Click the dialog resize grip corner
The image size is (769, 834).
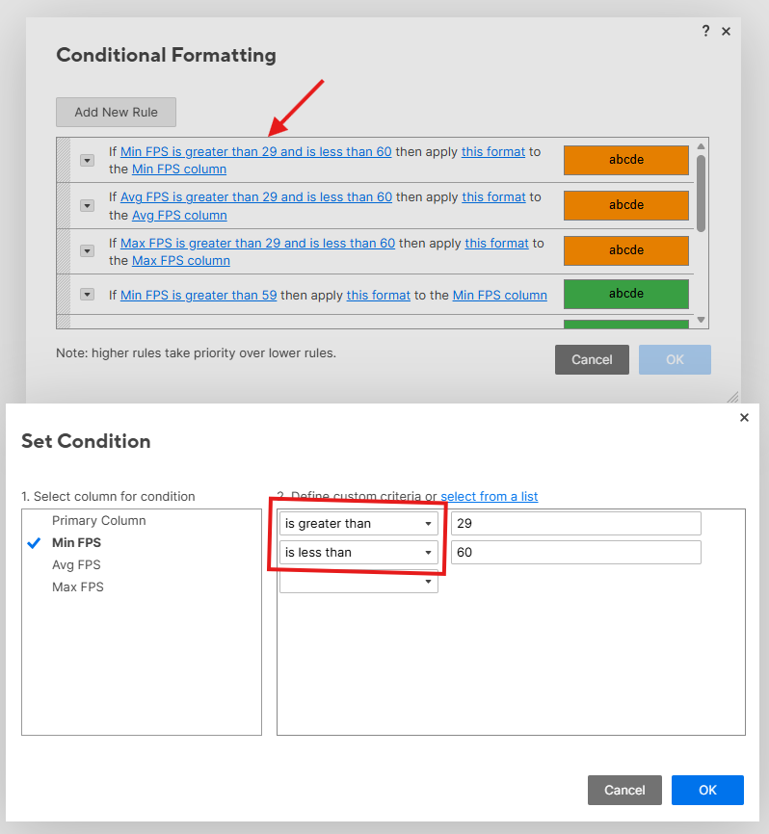(x=732, y=397)
